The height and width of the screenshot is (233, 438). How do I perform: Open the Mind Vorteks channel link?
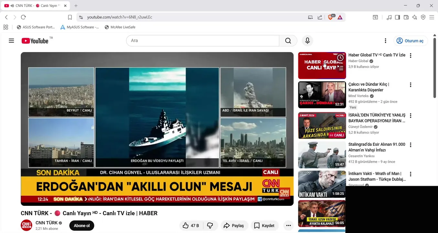pyautogui.click(x=358, y=96)
